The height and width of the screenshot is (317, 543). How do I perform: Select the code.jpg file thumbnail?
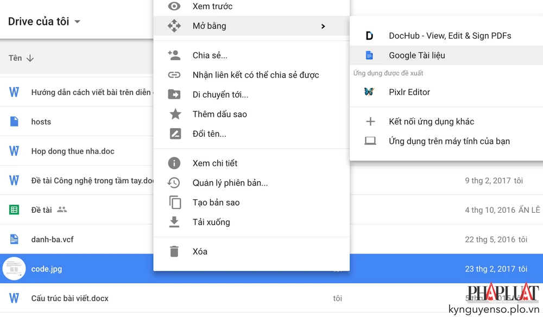14,269
